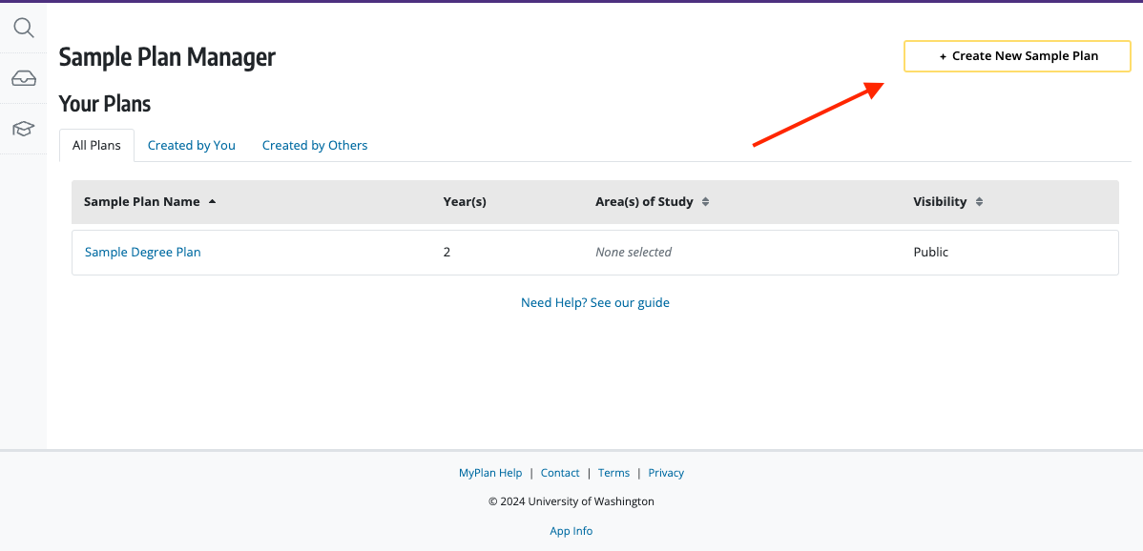This screenshot has width=1143, height=551.
Task: Open the Privacy footer link
Action: click(666, 473)
